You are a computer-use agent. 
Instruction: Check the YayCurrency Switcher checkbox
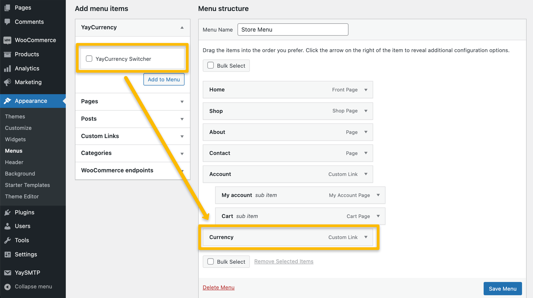tap(89, 58)
